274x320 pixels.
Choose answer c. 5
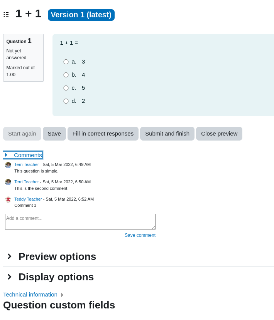click(x=66, y=88)
